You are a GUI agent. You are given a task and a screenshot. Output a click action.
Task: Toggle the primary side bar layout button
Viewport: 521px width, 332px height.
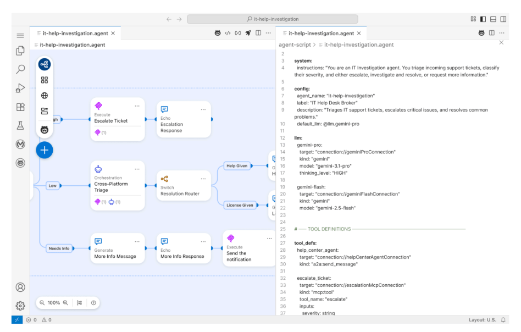click(483, 19)
